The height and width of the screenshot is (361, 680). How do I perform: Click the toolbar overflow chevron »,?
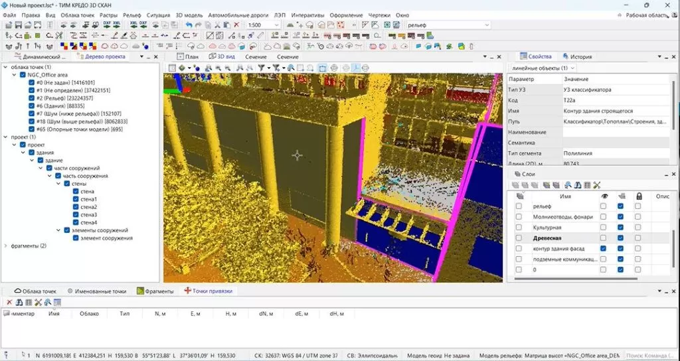pyautogui.click(x=354, y=25)
